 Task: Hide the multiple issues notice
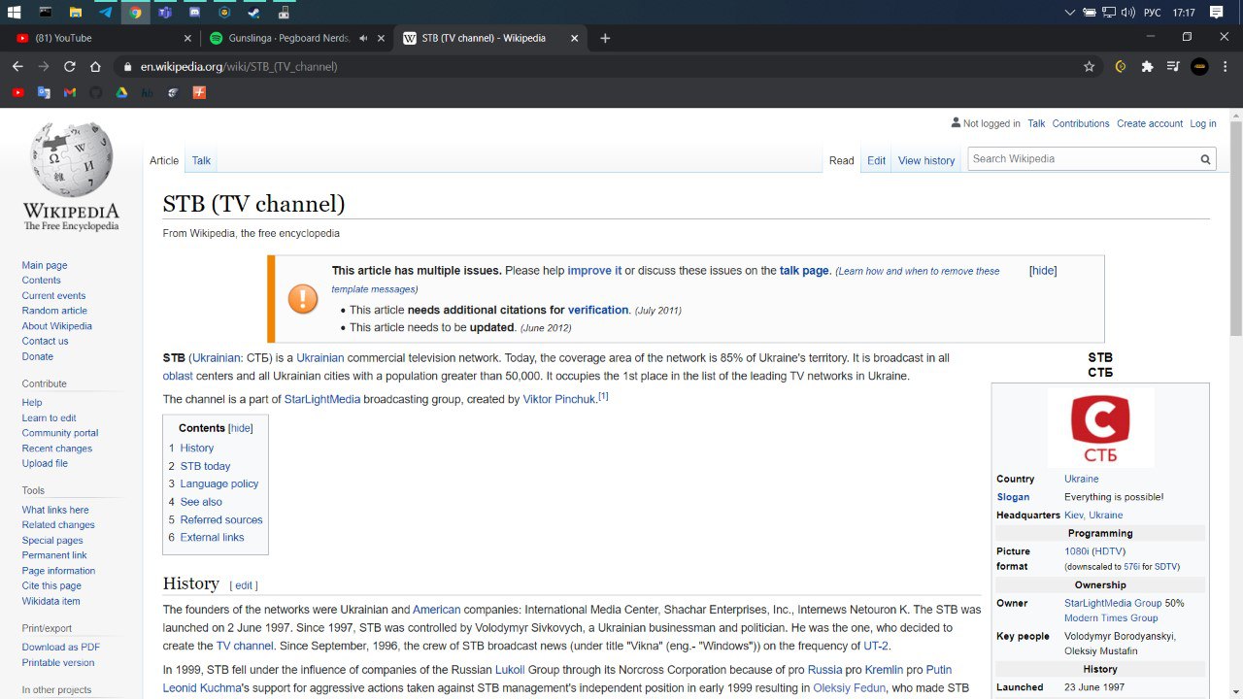coord(1043,271)
